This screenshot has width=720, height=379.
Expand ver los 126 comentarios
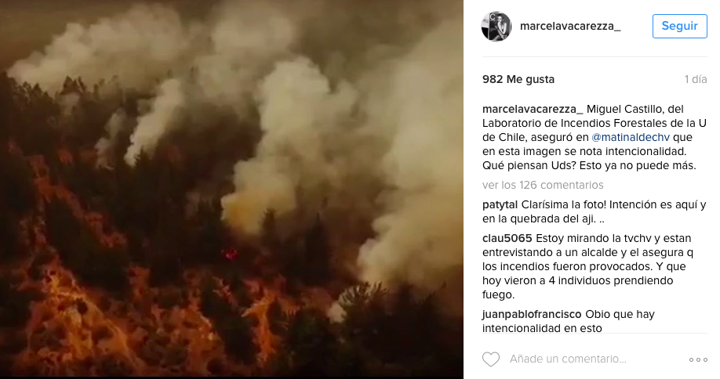(543, 185)
